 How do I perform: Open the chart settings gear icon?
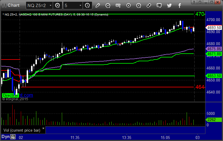(x=57, y=6)
